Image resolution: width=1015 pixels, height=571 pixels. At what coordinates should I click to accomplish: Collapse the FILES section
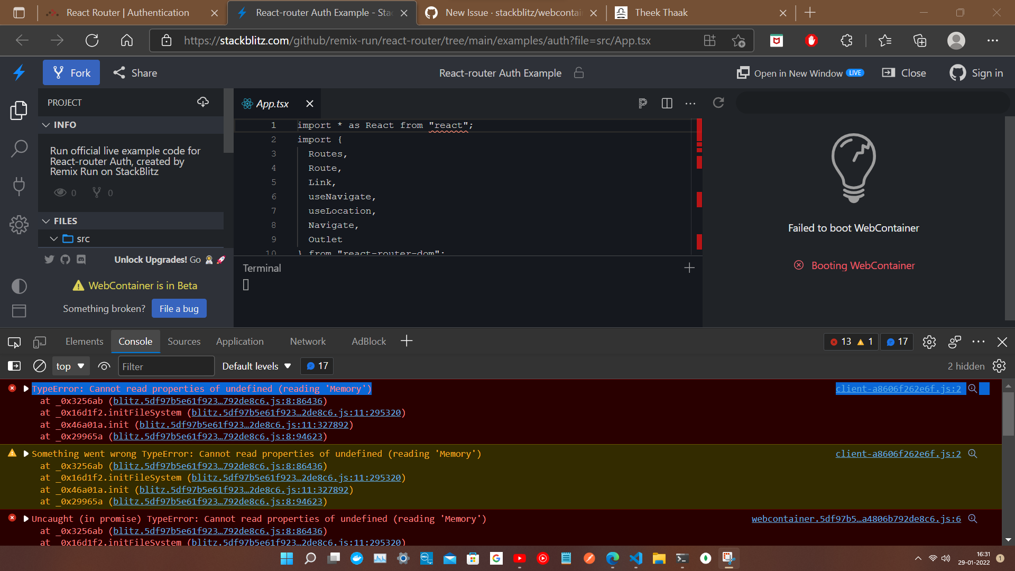46,220
